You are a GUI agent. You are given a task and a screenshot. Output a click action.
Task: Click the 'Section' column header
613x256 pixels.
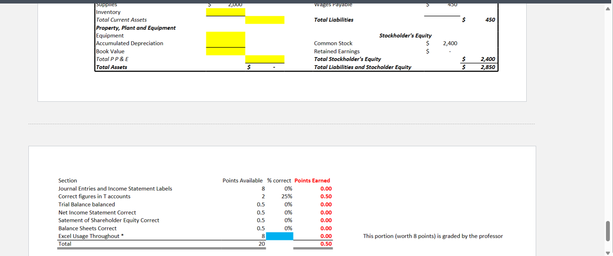coord(67,180)
